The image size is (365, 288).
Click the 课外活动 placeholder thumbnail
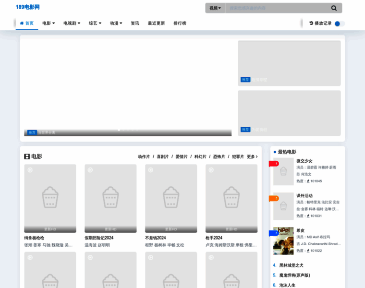[x=283, y=206]
